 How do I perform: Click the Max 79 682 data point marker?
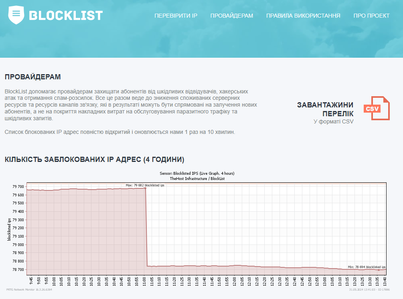[146, 188]
